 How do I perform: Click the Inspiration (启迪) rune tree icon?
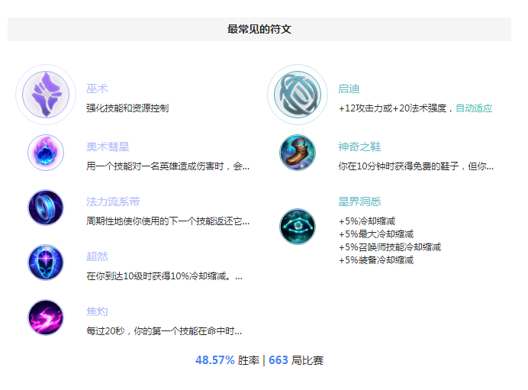pos(298,95)
